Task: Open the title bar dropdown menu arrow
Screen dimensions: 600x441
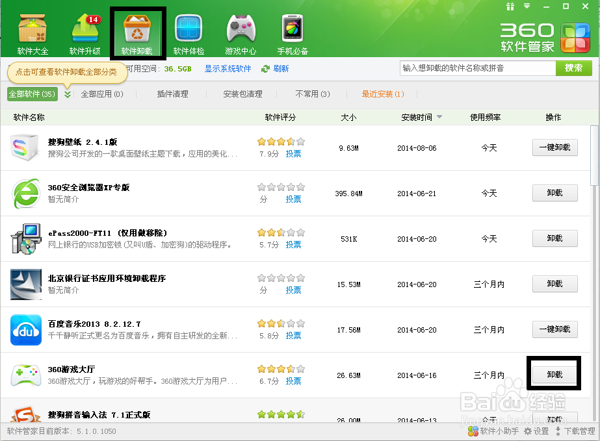Action: pos(527,6)
